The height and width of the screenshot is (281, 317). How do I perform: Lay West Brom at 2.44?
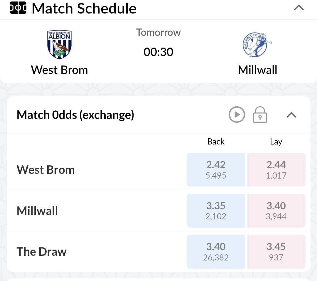pos(276,170)
